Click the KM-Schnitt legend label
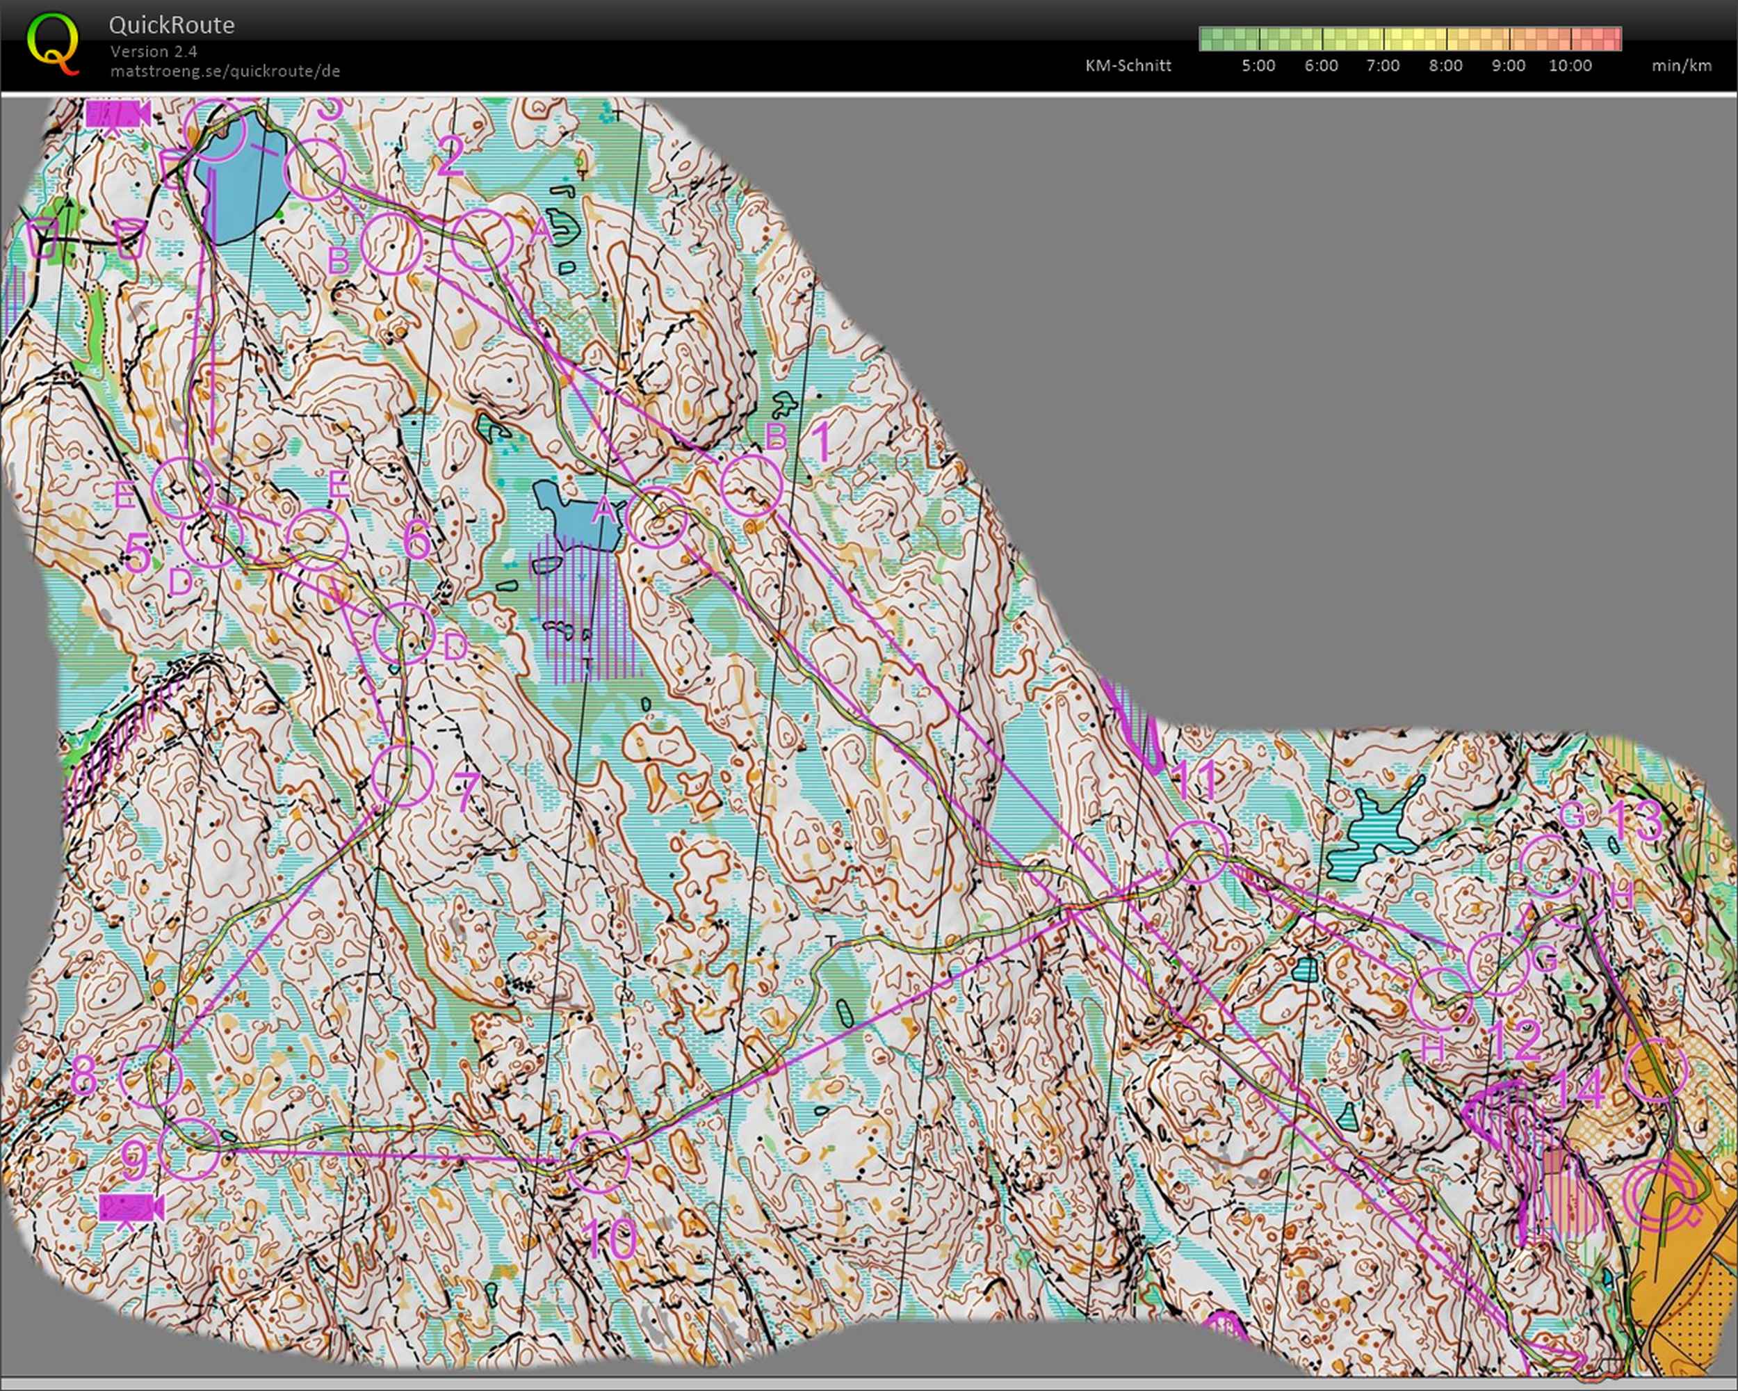 pyautogui.click(x=1128, y=66)
